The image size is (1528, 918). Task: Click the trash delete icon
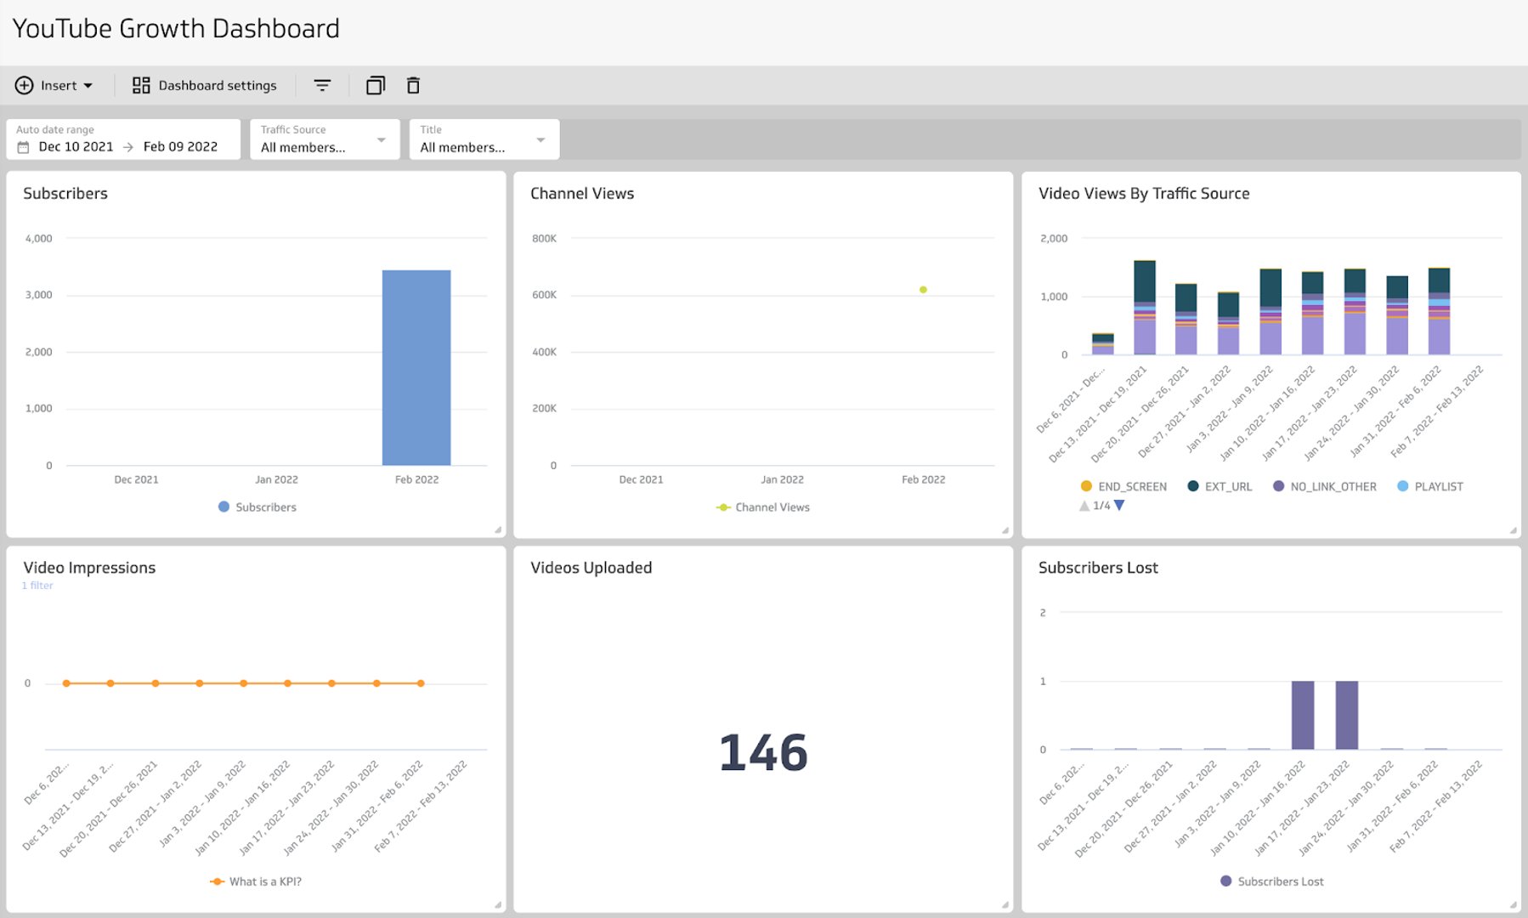(x=413, y=85)
